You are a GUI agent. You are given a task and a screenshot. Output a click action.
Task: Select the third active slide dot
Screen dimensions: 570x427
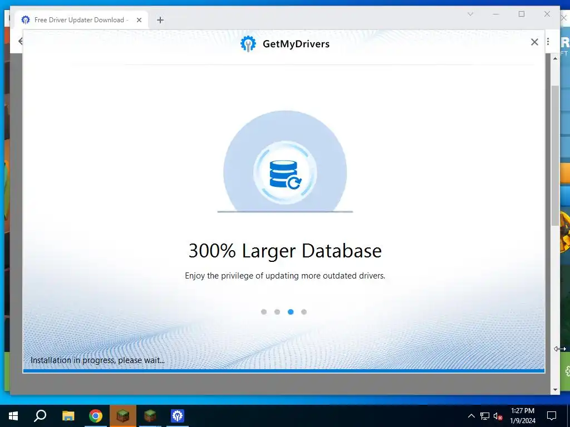coord(291,312)
